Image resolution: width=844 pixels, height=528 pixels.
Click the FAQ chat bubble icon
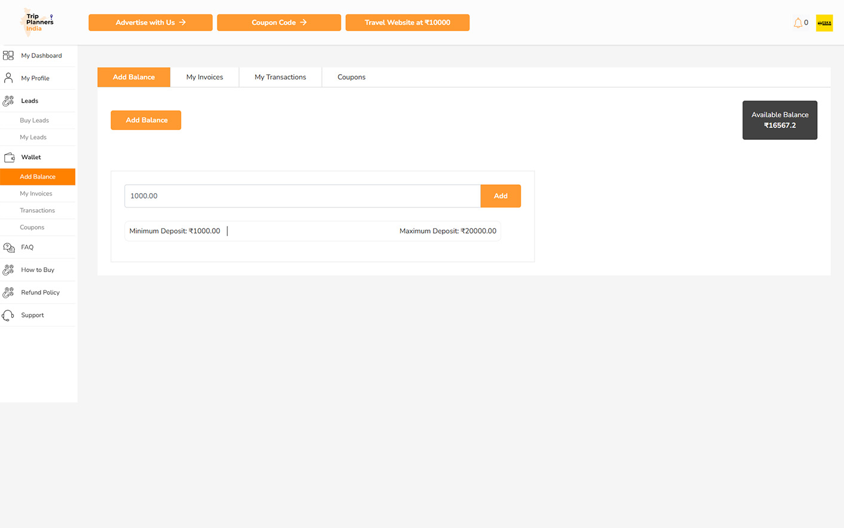click(x=9, y=248)
